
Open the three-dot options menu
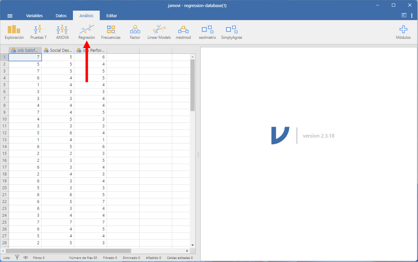point(412,16)
